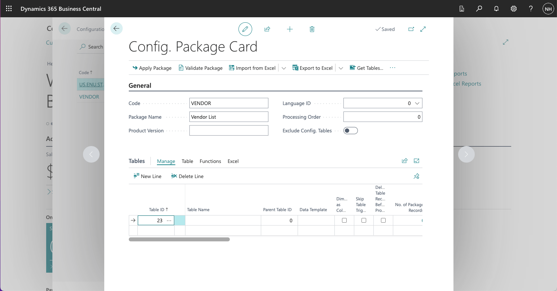Open notifications bell icon

(x=496, y=9)
